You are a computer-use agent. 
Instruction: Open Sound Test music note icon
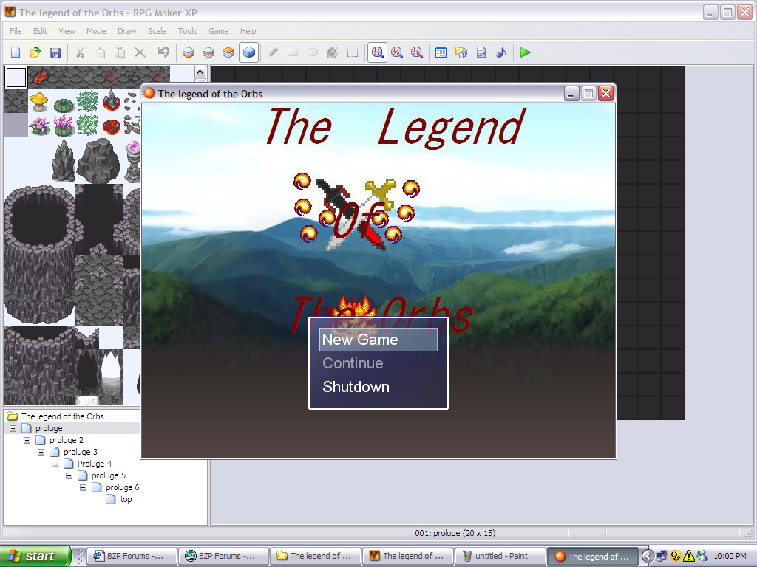(x=501, y=52)
